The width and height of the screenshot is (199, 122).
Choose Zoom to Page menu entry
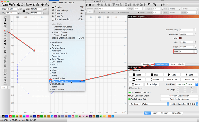[x=67, y=10]
